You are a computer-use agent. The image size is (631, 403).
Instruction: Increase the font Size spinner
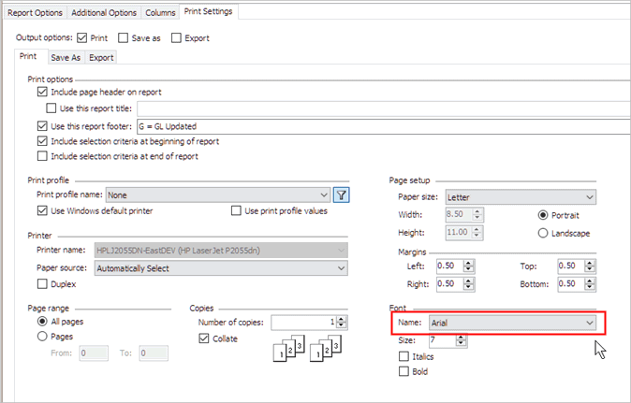point(461,338)
